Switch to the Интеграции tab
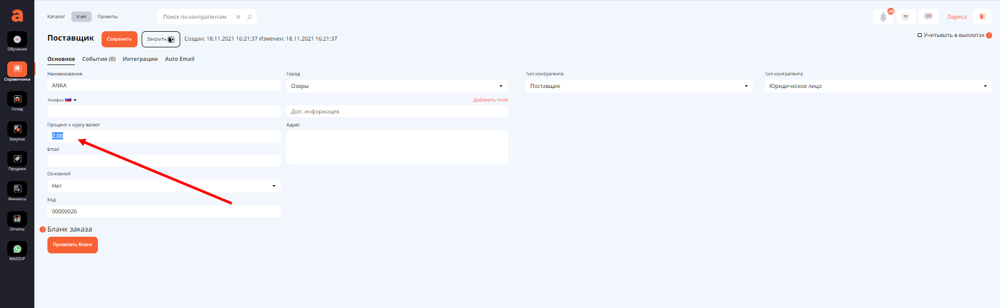The image size is (1000, 308). (x=140, y=59)
